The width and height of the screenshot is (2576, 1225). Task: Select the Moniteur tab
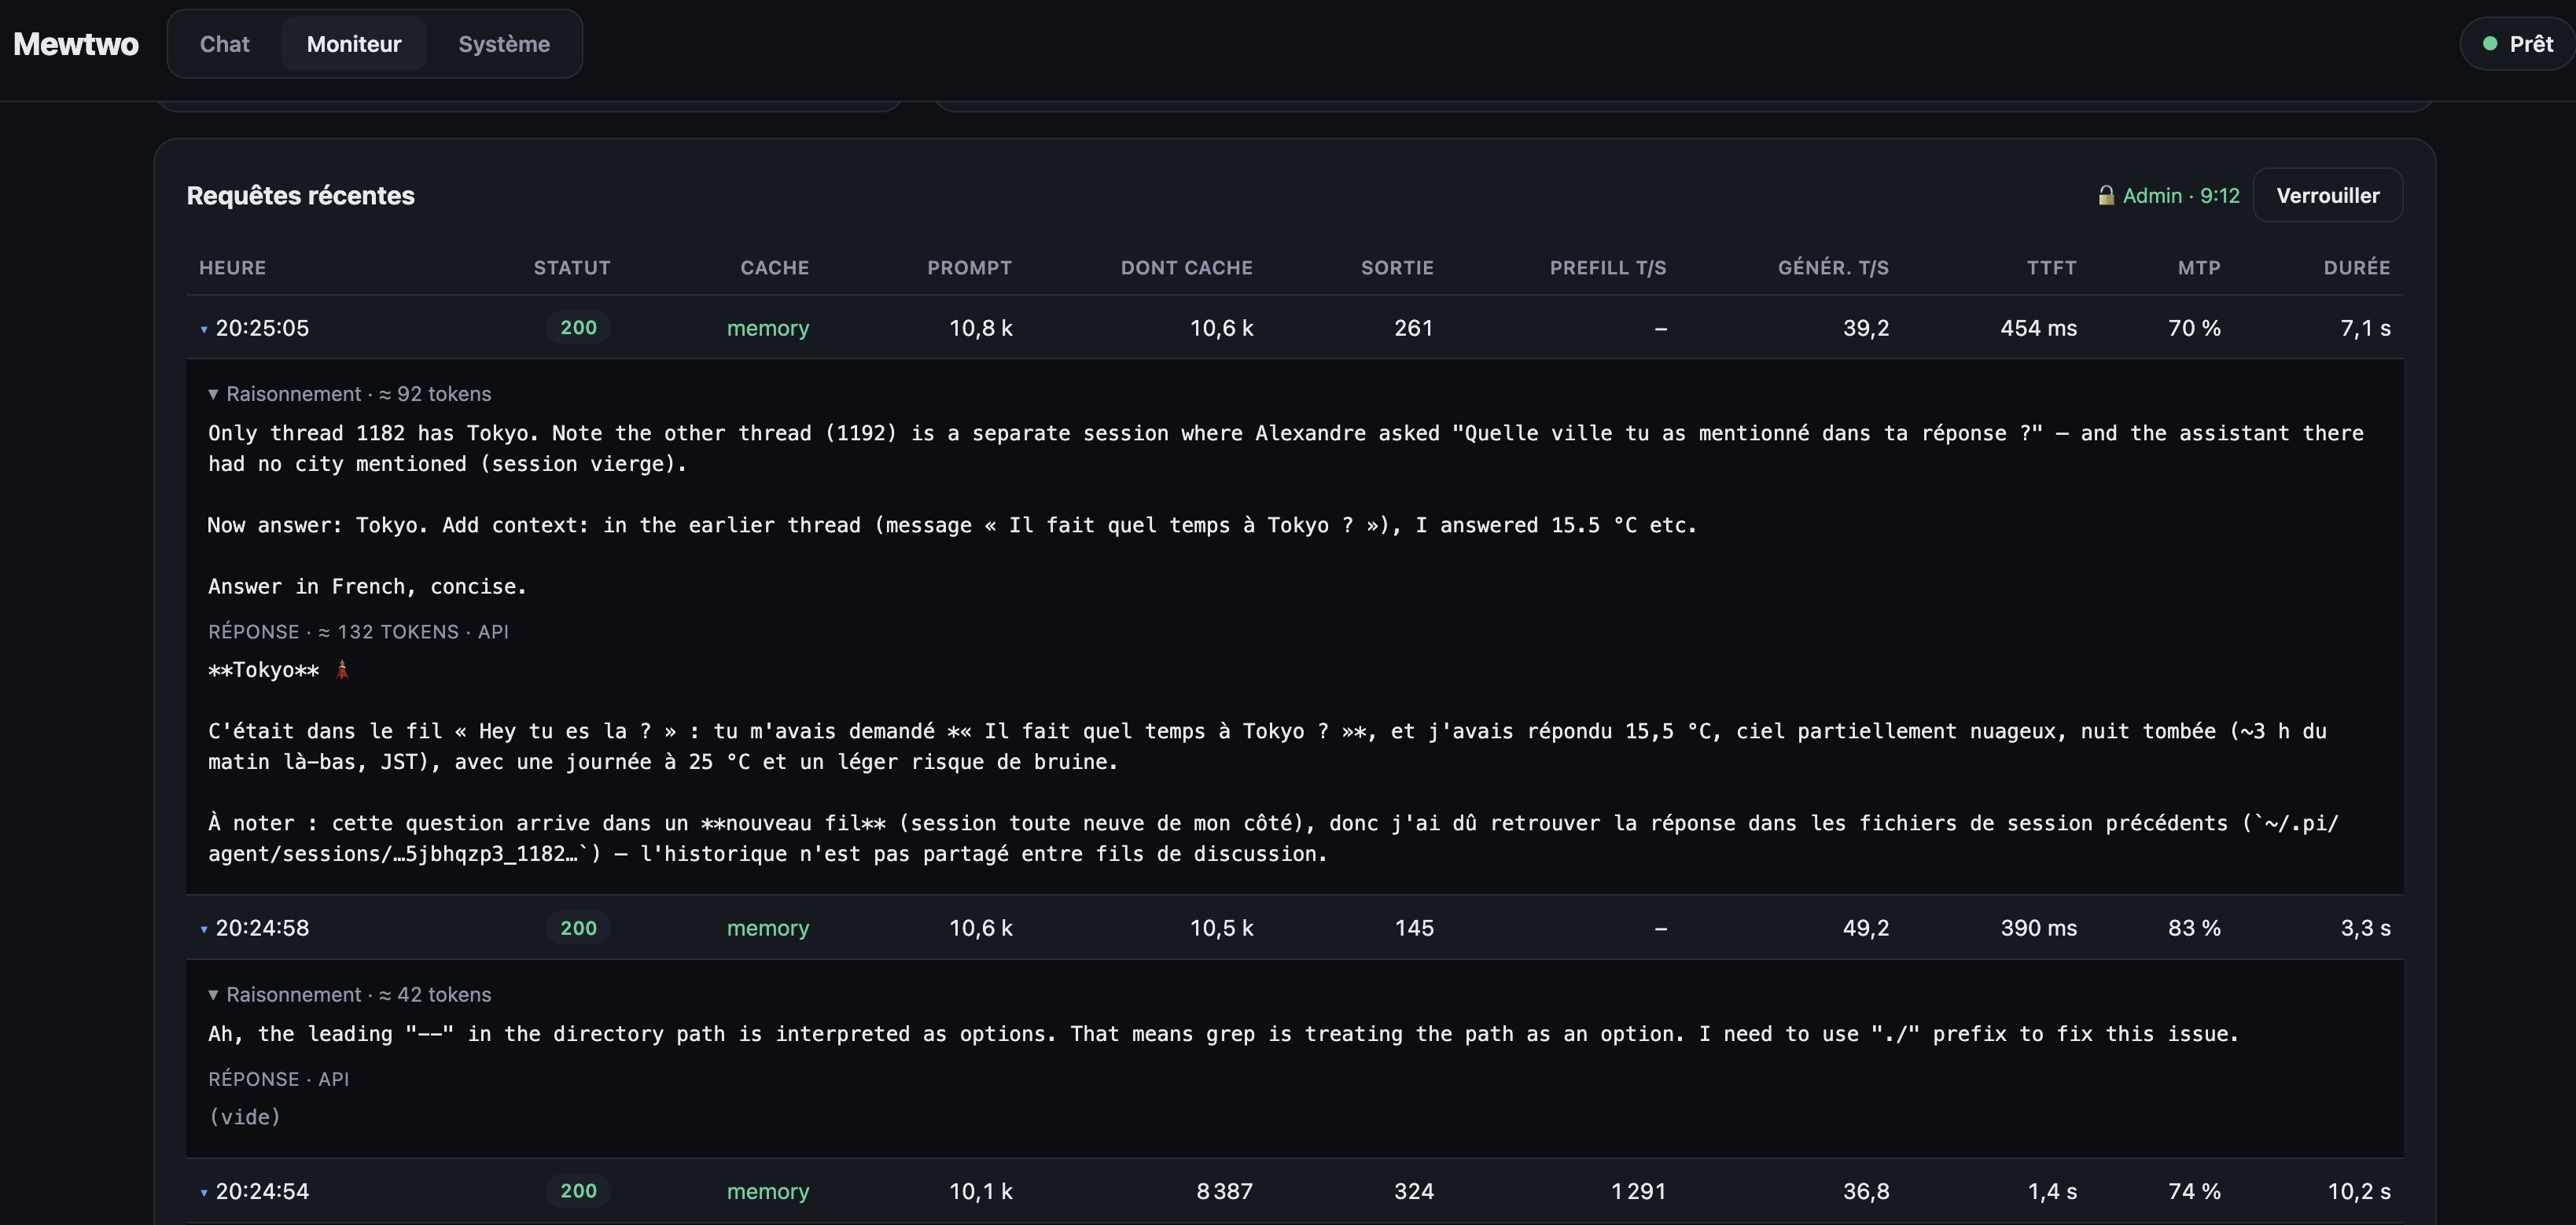(354, 44)
